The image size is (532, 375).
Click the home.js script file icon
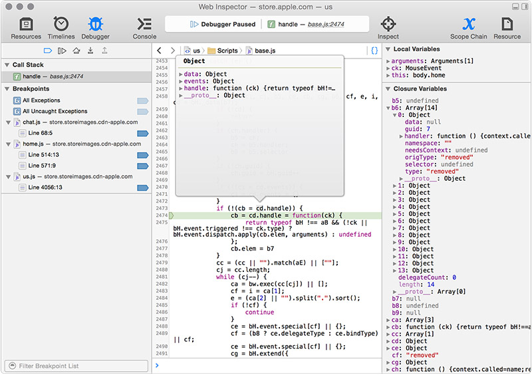click(x=17, y=144)
